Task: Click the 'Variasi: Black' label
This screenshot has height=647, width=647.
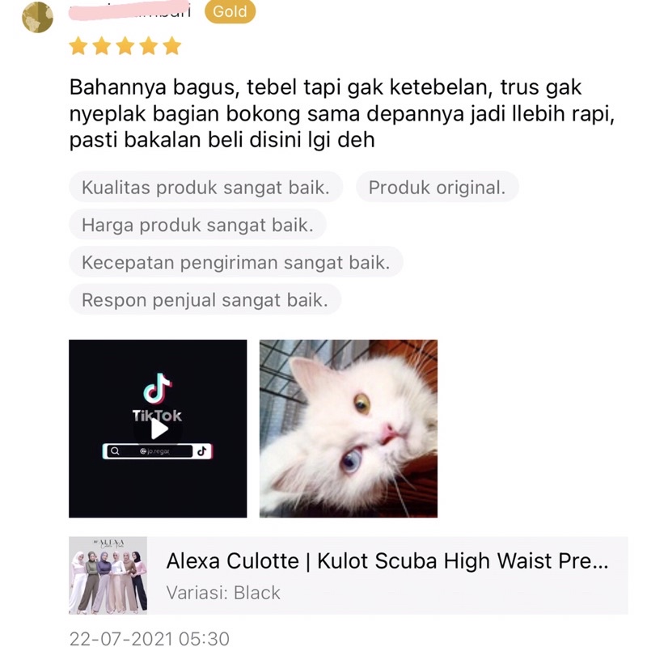Action: [223, 593]
